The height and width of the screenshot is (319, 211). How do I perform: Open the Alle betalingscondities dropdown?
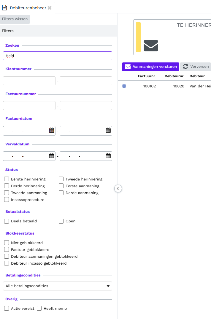58,286
